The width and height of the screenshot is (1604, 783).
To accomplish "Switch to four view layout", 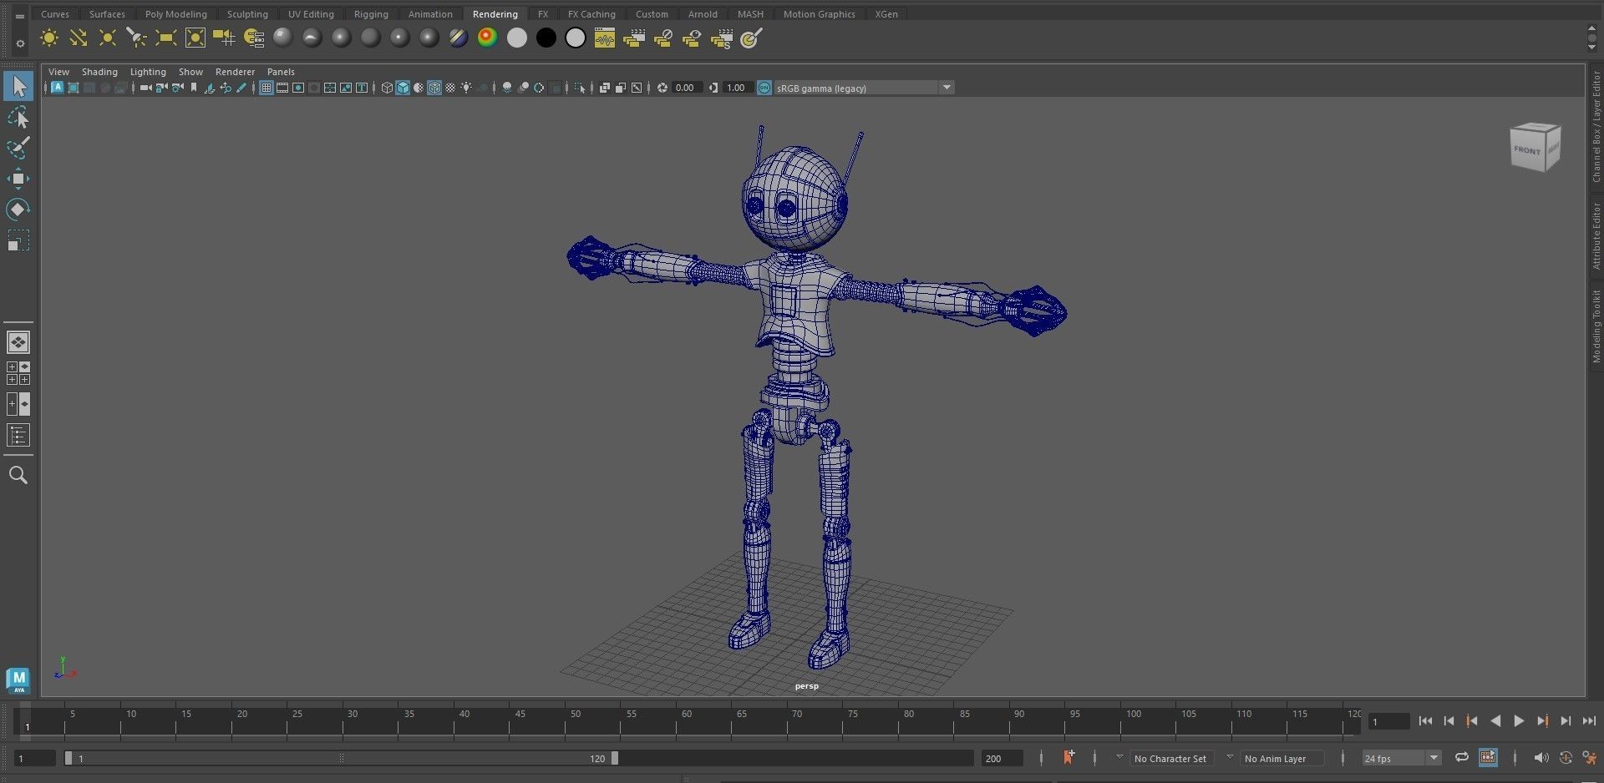I will [18, 373].
